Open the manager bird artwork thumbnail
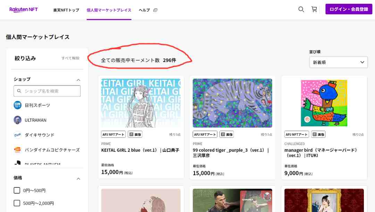This screenshot has width=375, height=212. 324,103
